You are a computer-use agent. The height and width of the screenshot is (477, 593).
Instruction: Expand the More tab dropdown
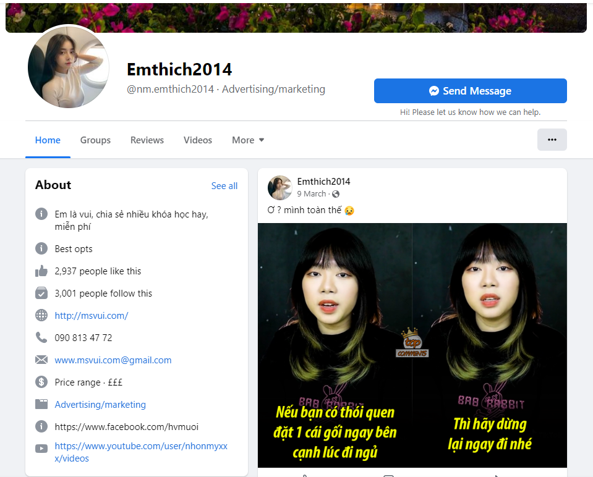[248, 140]
